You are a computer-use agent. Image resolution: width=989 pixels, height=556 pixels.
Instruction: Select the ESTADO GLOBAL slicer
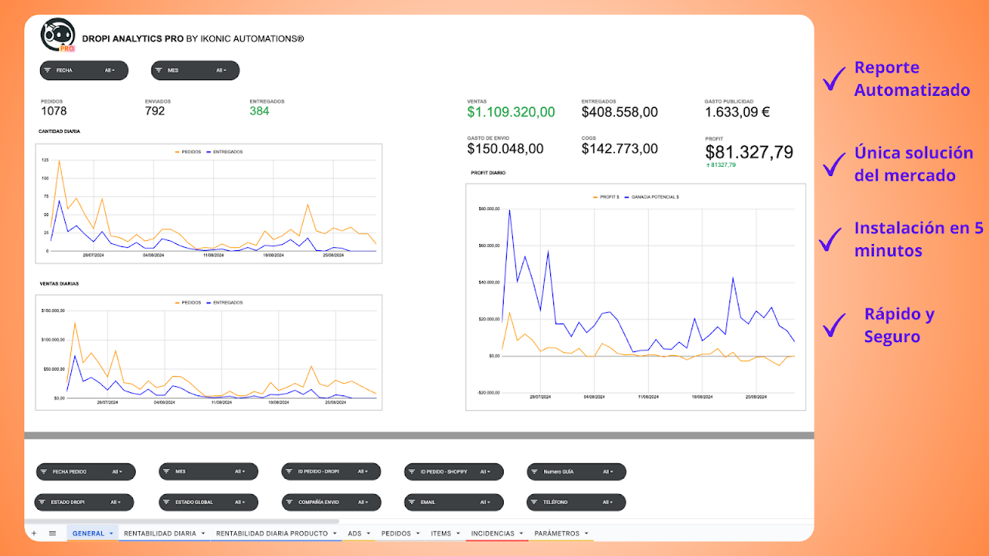click(208, 503)
